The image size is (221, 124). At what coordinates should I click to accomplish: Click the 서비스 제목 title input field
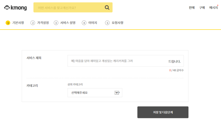[x=126, y=61]
